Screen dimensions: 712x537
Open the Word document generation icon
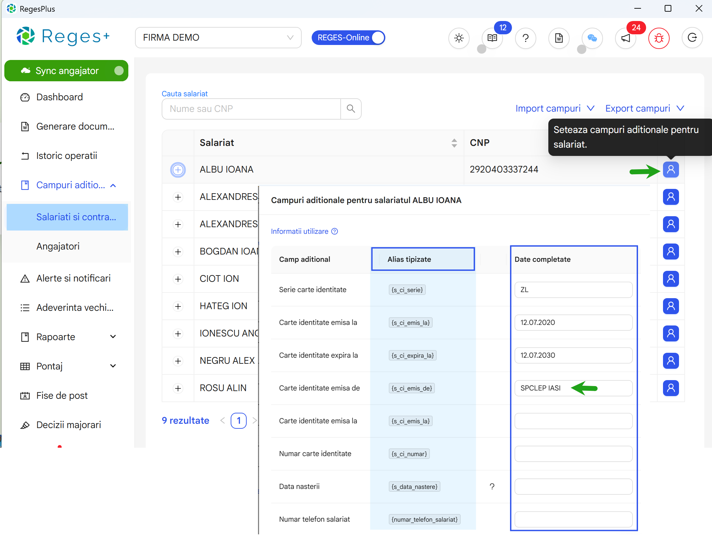(559, 38)
